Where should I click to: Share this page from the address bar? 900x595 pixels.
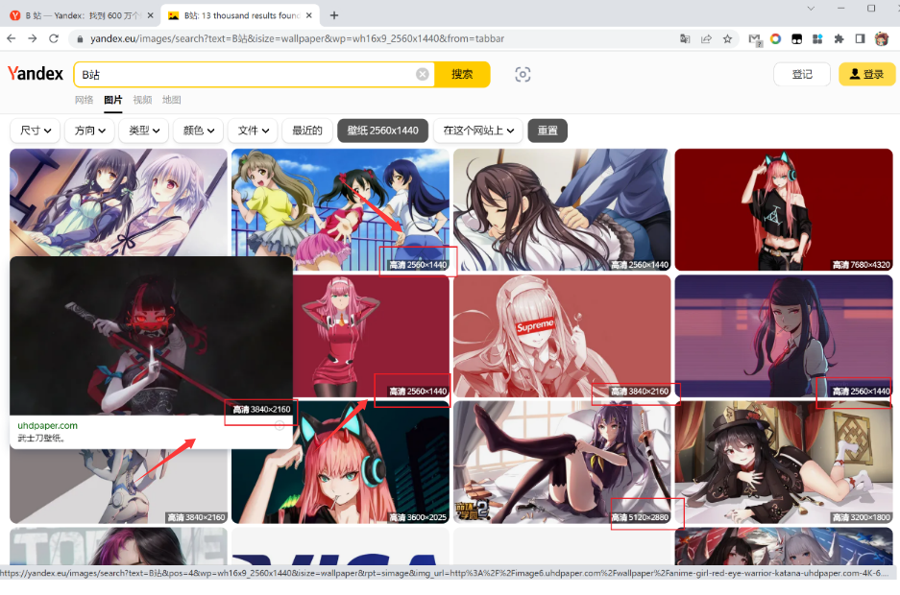(706, 39)
